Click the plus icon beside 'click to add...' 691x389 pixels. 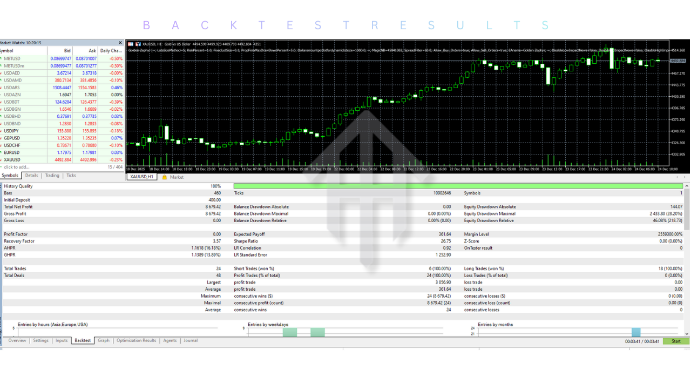[x=2, y=167]
